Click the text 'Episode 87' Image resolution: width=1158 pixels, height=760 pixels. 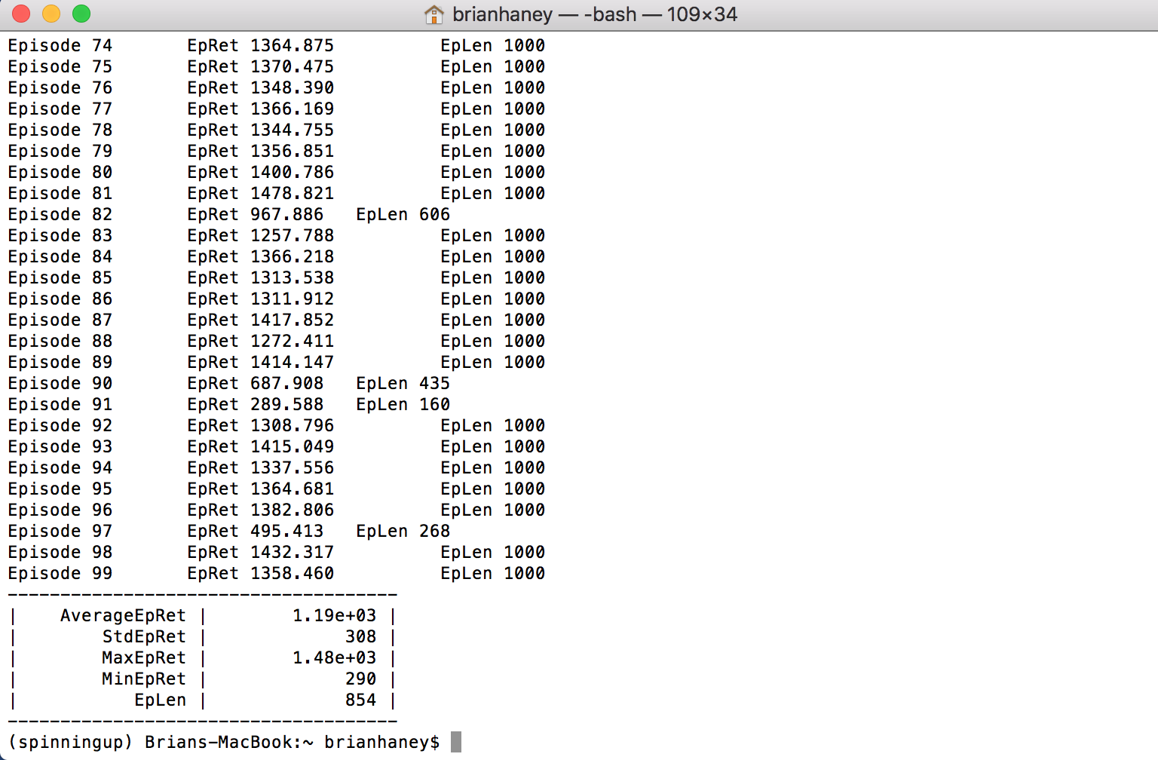(x=60, y=320)
